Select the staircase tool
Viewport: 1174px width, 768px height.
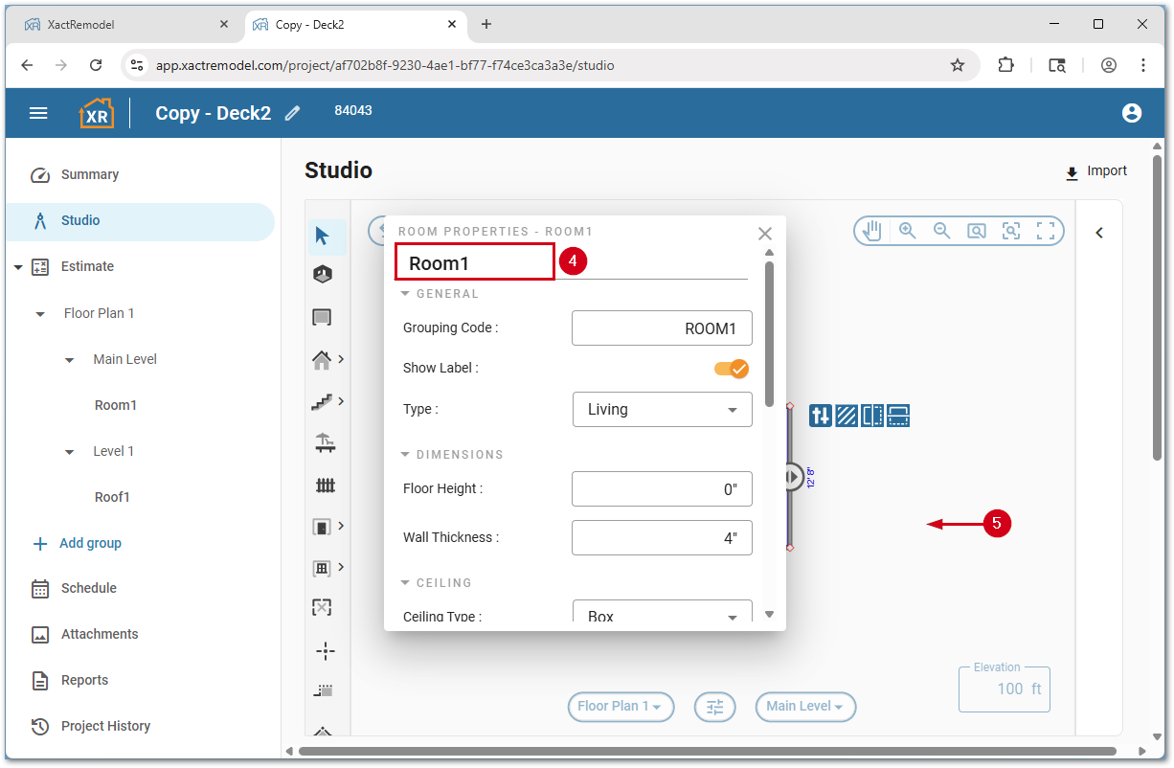(x=322, y=402)
